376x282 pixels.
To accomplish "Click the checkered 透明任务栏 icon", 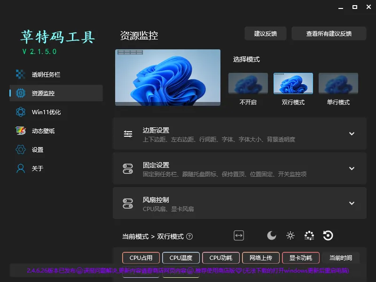I will (x=21, y=74).
